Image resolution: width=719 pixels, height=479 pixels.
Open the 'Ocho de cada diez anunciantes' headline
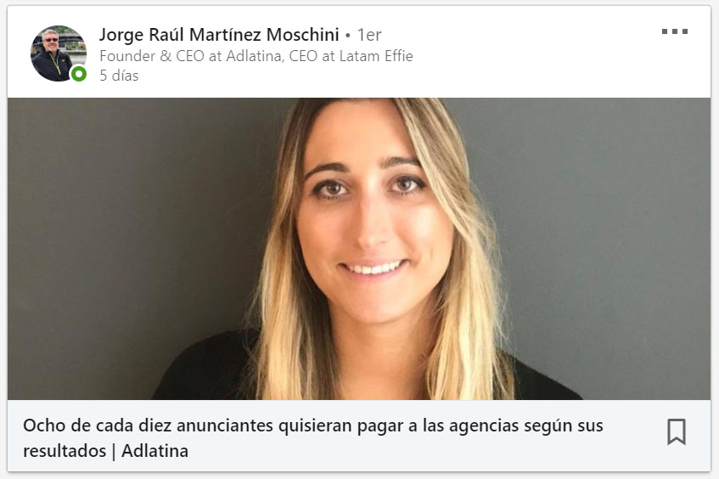pyautogui.click(x=313, y=438)
